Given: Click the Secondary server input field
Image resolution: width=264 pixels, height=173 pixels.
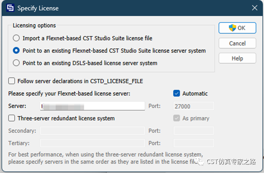Looking at the screenshot, I should [92, 131].
